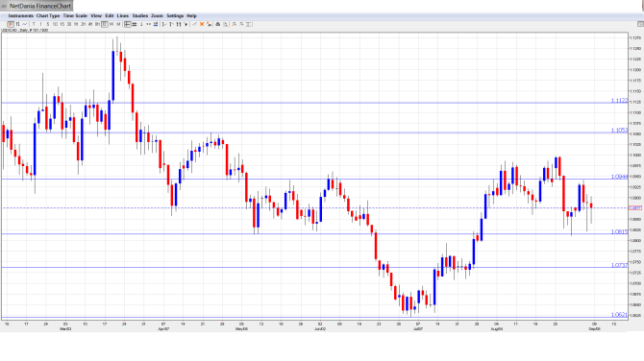The height and width of the screenshot is (361, 644).
Task: Switch to the 1H time scale
Action: pyautogui.click(x=76, y=24)
